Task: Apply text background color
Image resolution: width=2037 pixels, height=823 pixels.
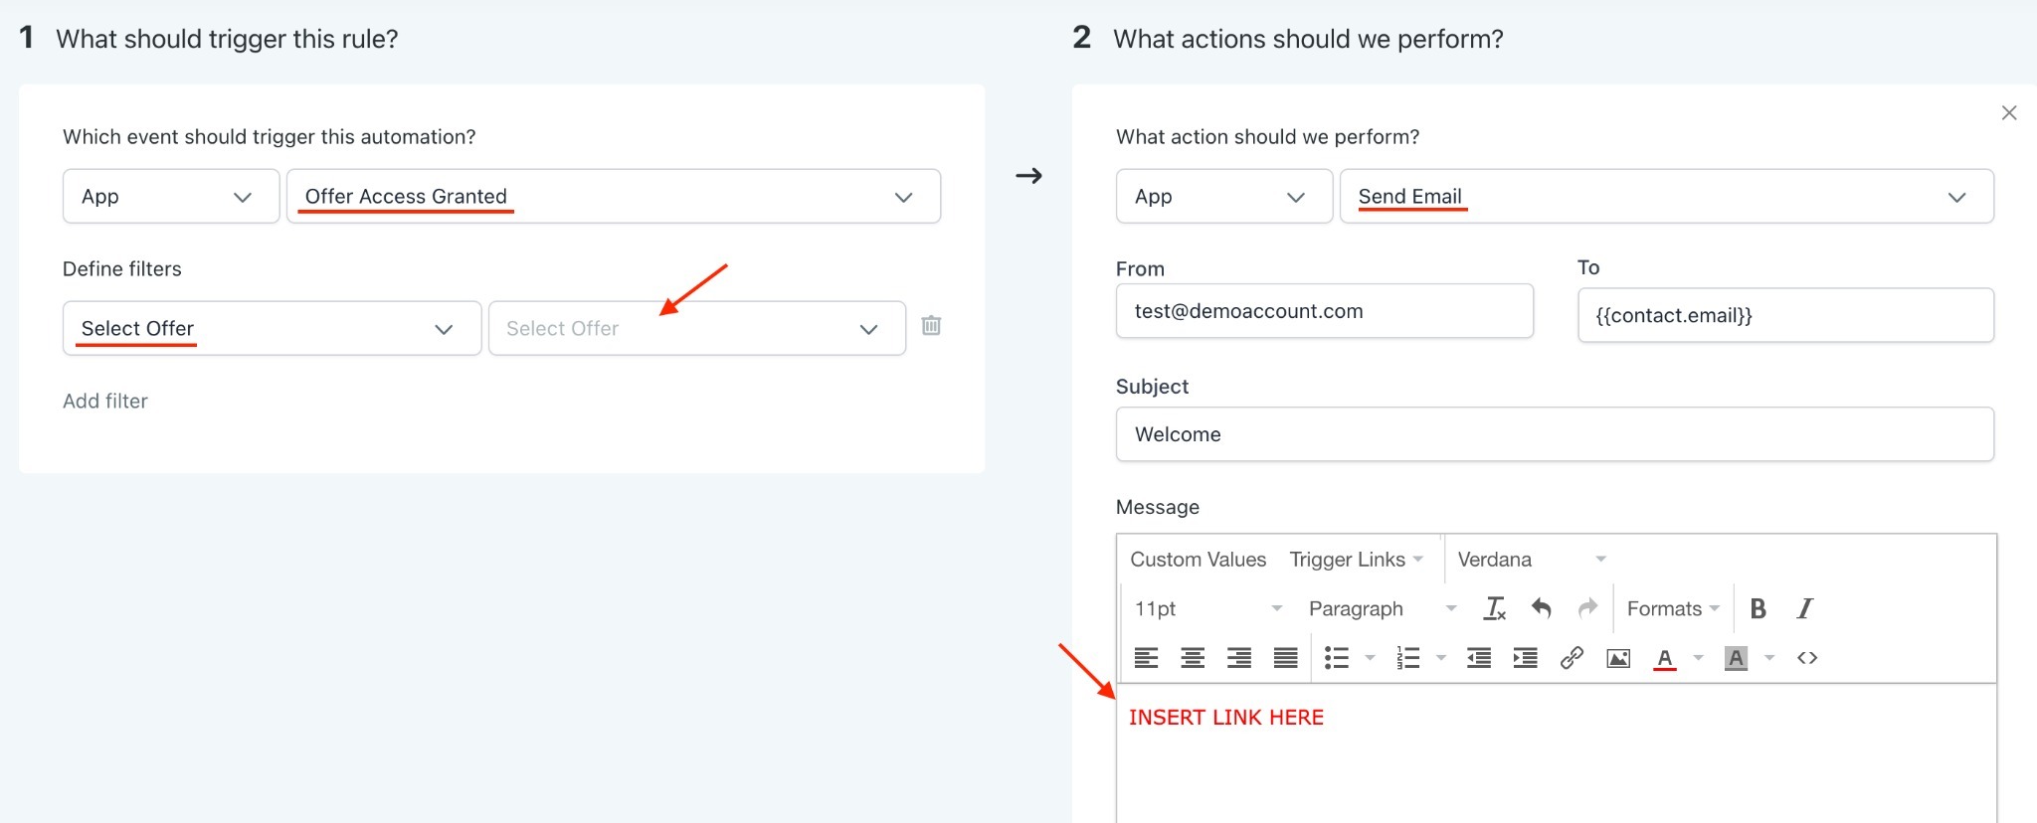Action: point(1736,658)
